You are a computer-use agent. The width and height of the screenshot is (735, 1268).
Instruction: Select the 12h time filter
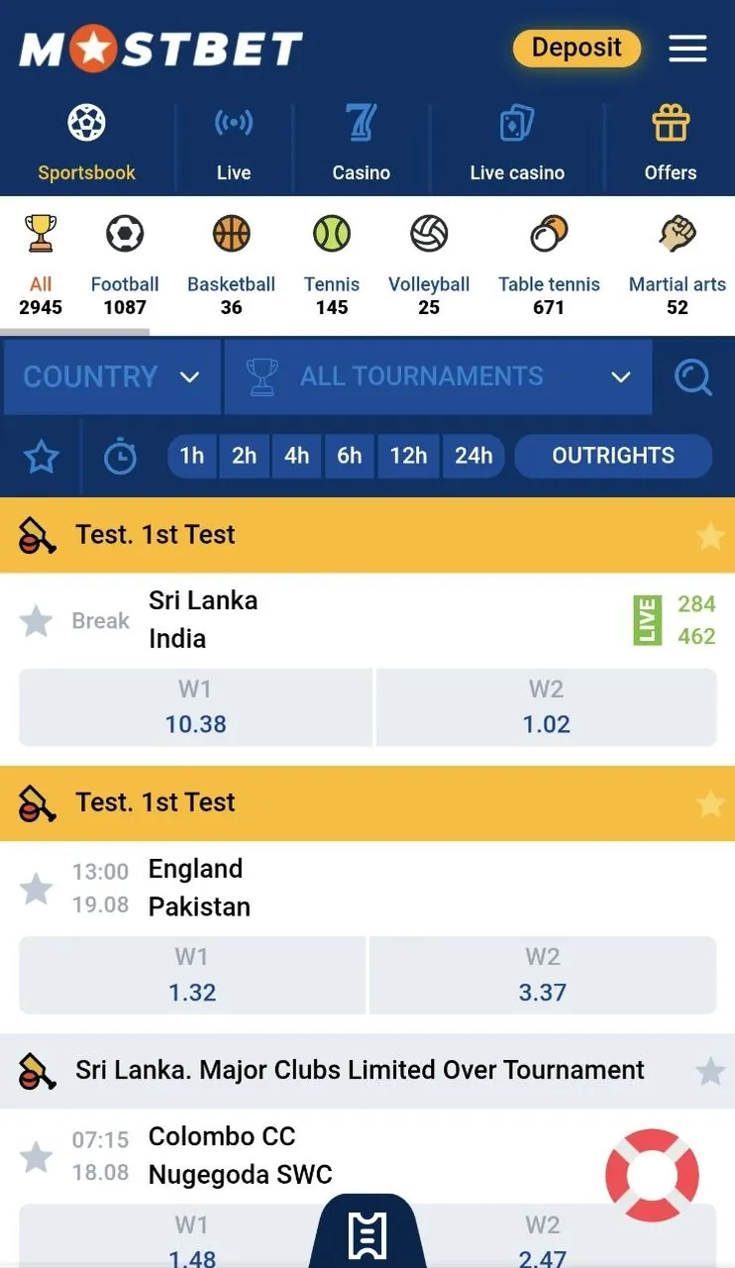pyautogui.click(x=408, y=456)
